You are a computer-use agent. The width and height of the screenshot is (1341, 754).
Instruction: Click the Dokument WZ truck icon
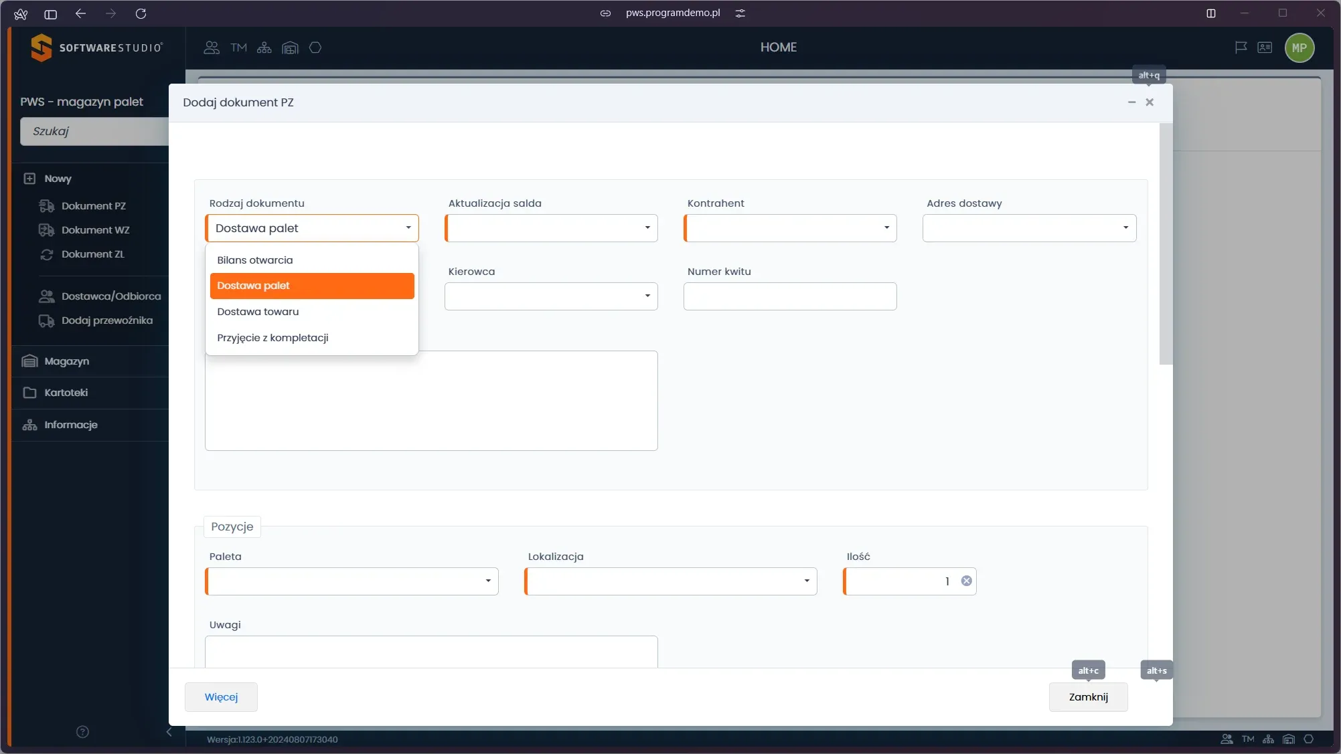[46, 230]
